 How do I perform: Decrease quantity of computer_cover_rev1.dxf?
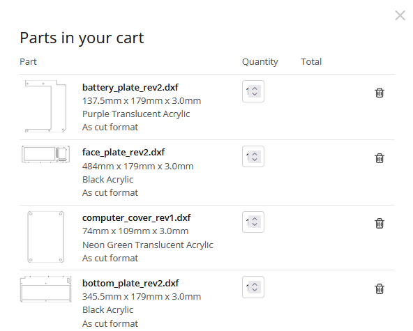pyautogui.click(x=255, y=224)
